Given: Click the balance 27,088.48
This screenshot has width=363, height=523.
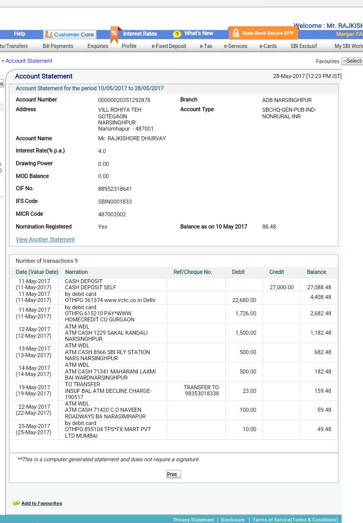Looking at the screenshot, I should pyautogui.click(x=319, y=287).
